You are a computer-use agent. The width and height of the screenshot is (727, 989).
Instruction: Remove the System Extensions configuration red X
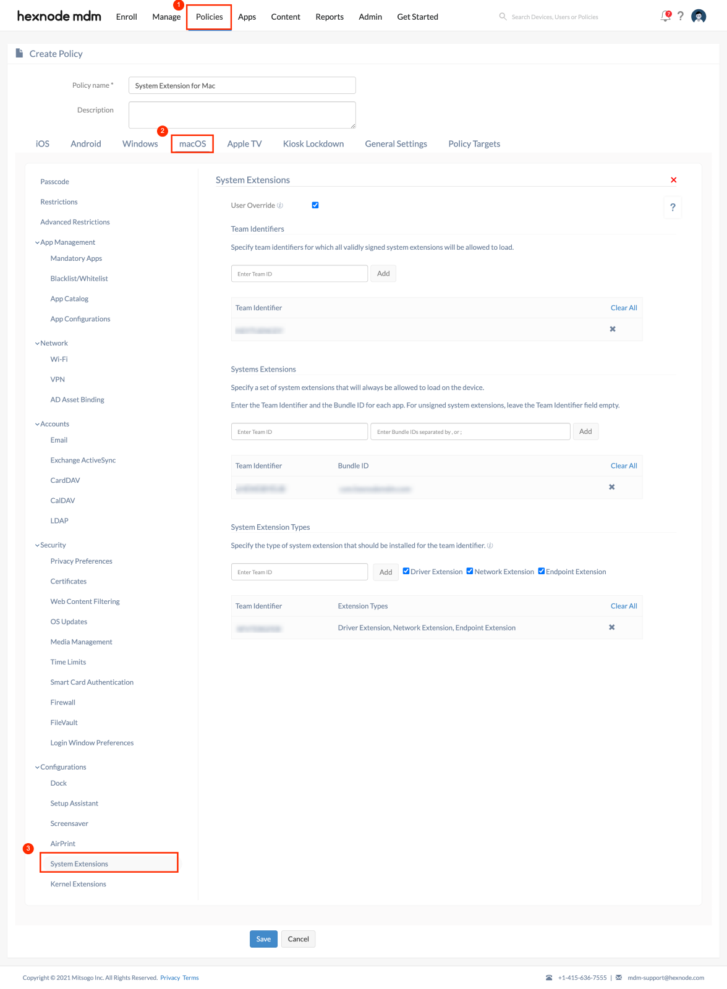tap(674, 180)
